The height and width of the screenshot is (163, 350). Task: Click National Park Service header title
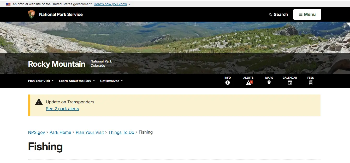coord(61,15)
